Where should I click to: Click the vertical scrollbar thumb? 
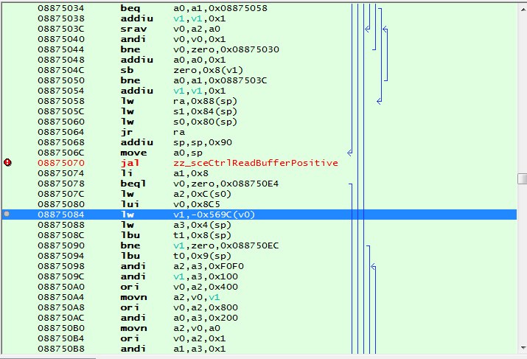(x=522, y=179)
